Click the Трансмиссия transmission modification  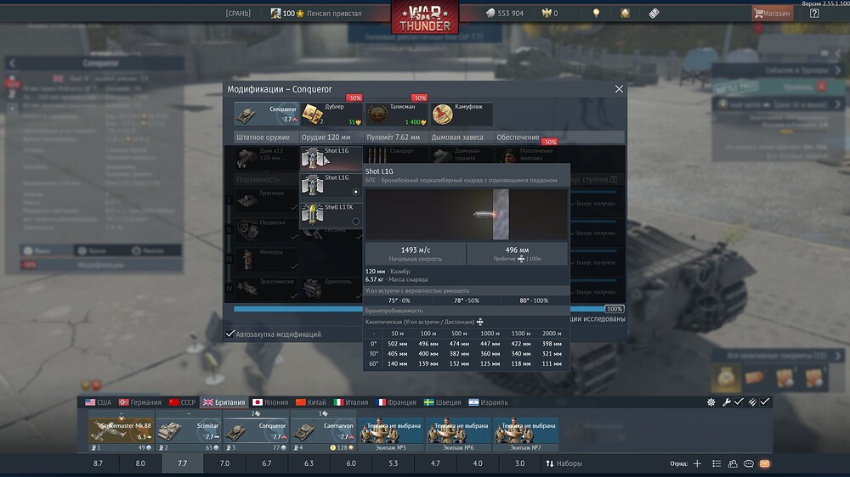pyautogui.click(x=267, y=289)
